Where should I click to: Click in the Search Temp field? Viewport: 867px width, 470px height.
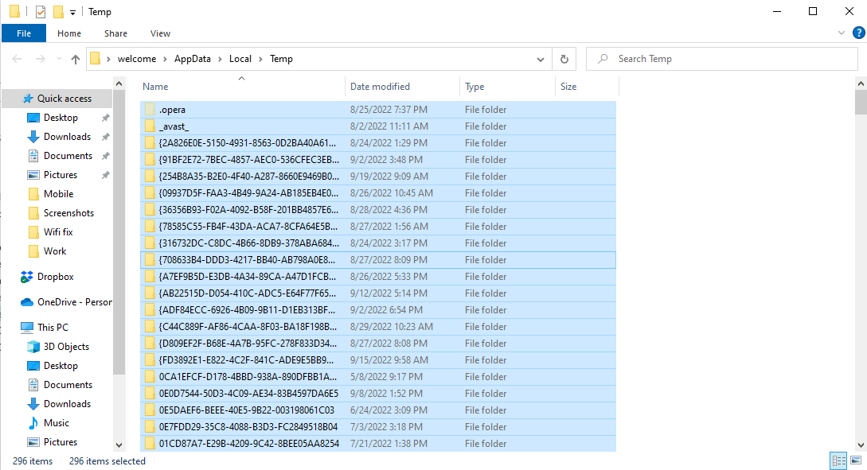click(x=721, y=59)
